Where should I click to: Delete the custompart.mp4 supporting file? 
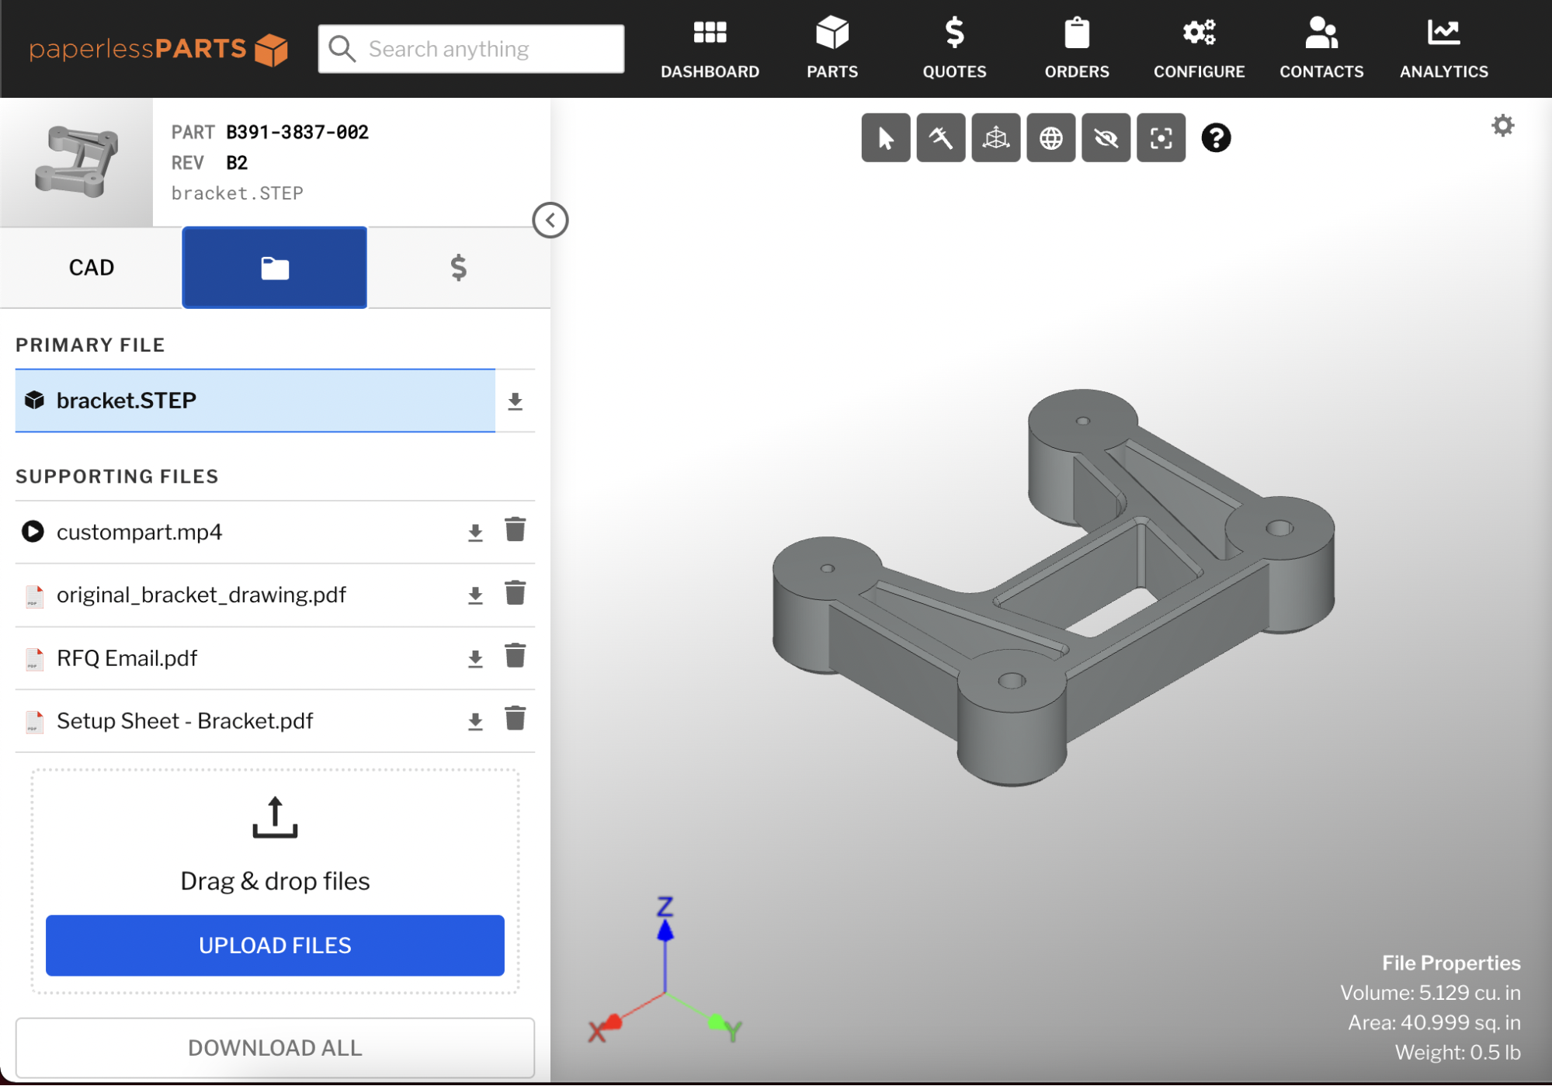tap(515, 530)
